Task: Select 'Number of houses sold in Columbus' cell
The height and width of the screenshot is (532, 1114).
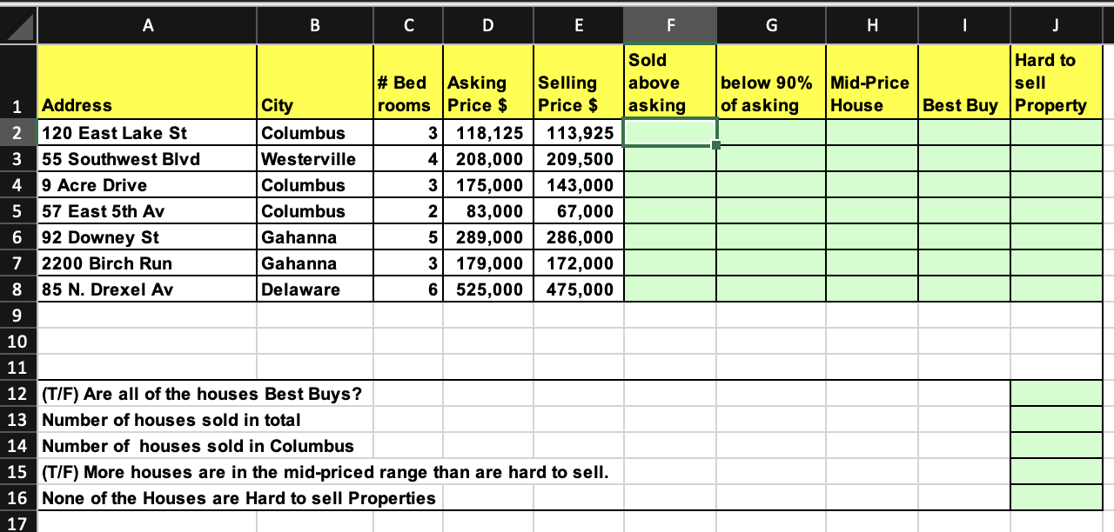Action: click(x=198, y=446)
